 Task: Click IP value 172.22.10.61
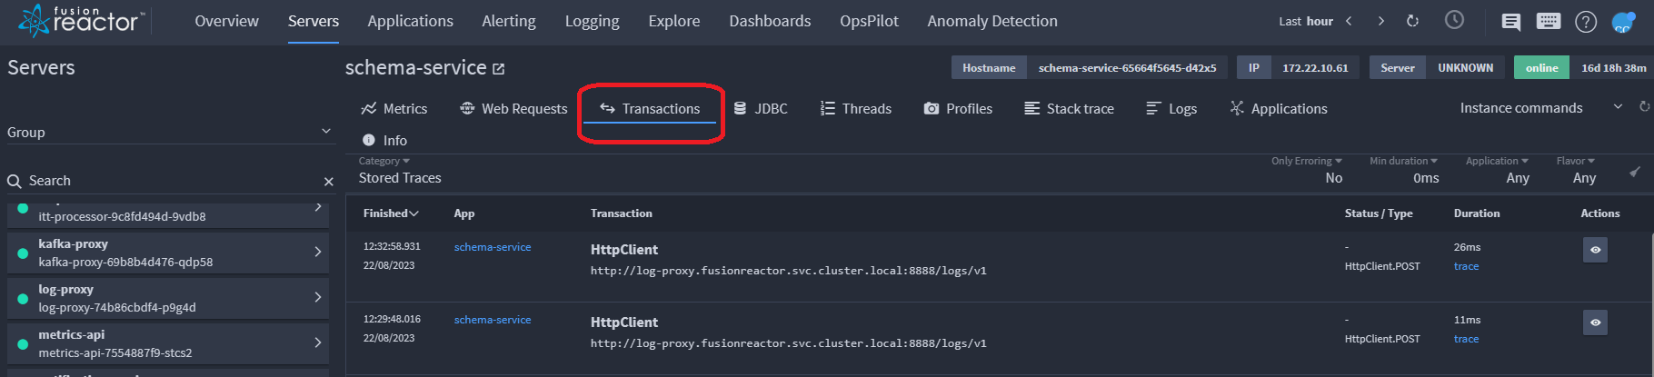(1315, 68)
